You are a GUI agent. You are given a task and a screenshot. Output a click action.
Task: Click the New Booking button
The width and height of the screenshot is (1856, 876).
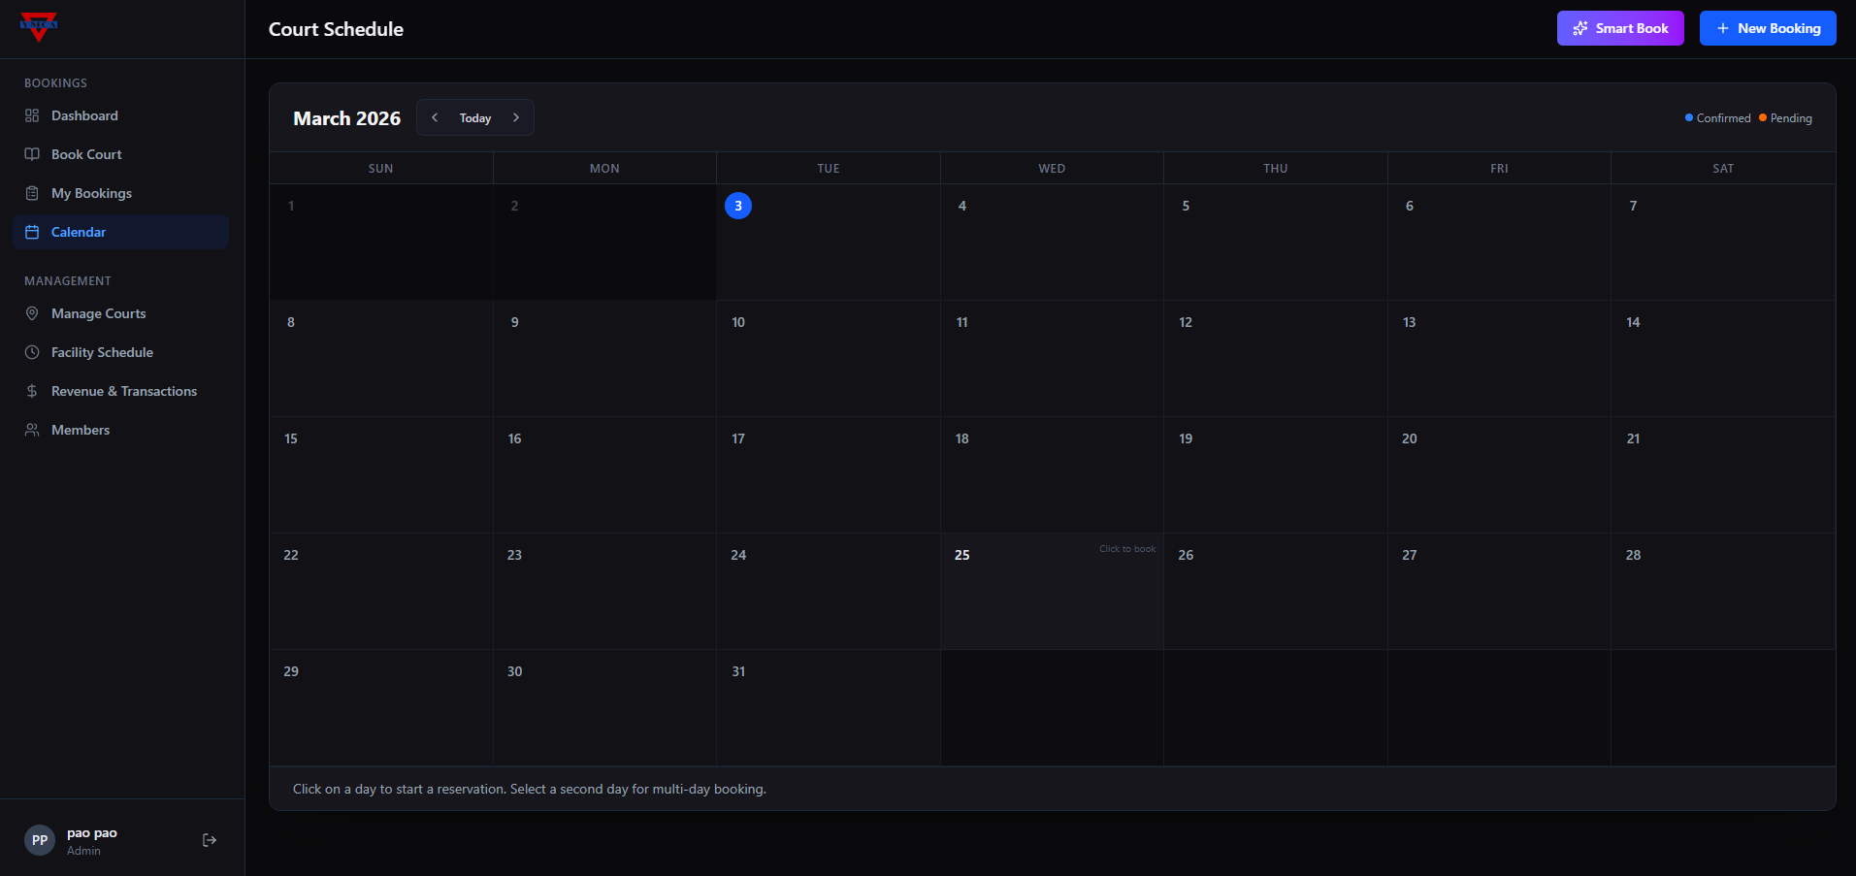(1768, 28)
